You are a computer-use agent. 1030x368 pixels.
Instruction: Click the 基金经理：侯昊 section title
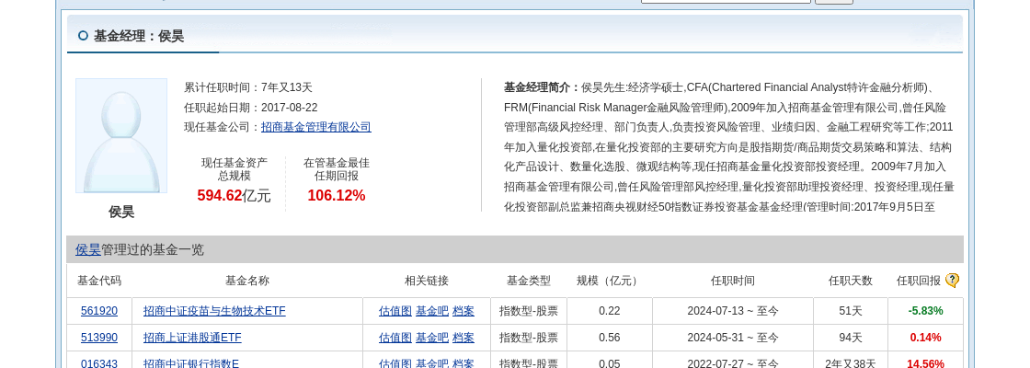coord(139,36)
